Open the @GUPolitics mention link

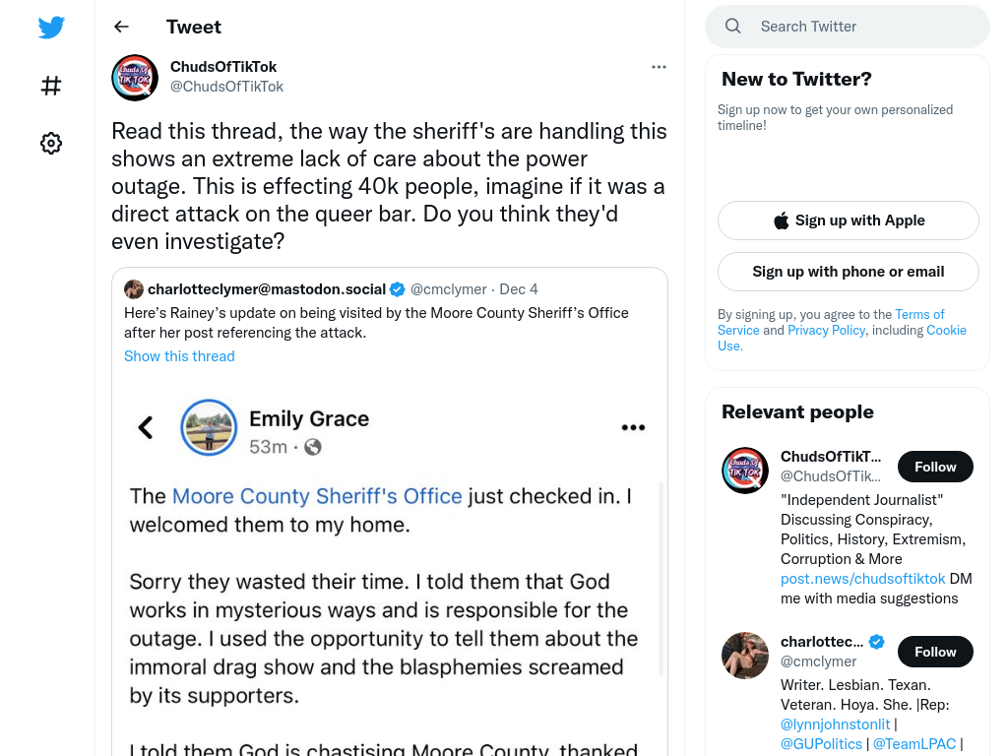tap(821, 744)
